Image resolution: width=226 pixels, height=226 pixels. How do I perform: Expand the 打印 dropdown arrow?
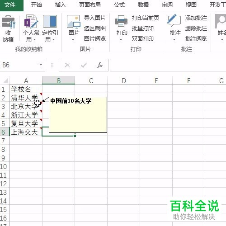[121, 40]
